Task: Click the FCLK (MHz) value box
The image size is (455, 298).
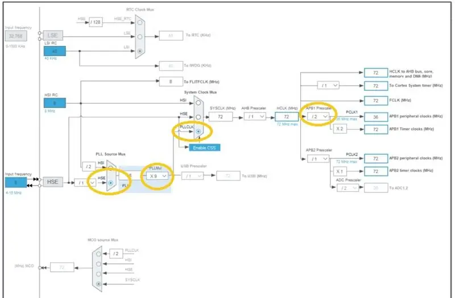Action: click(376, 100)
